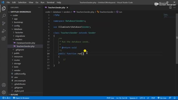Open the .styleci.yml file
The height and width of the screenshot is (100, 178).
25,91
